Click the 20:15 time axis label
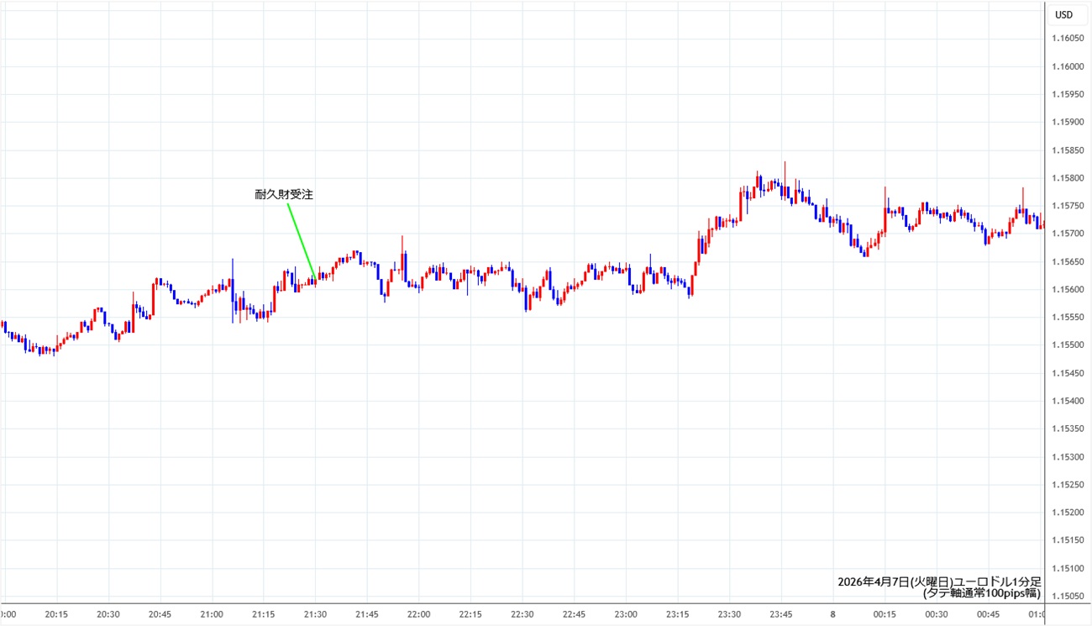 [56, 614]
